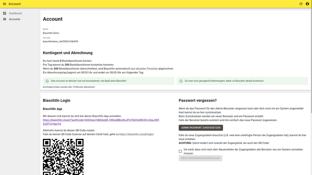The height and width of the screenshot is (175, 312).
Task: Click the 'ACHTUNG:' warning text
Action: (185, 143)
